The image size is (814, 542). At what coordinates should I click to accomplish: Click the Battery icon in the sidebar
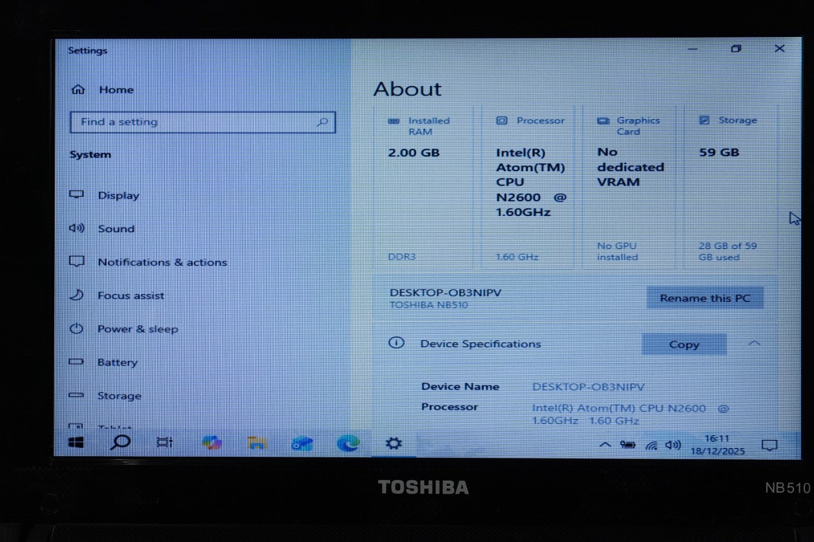[x=77, y=362]
